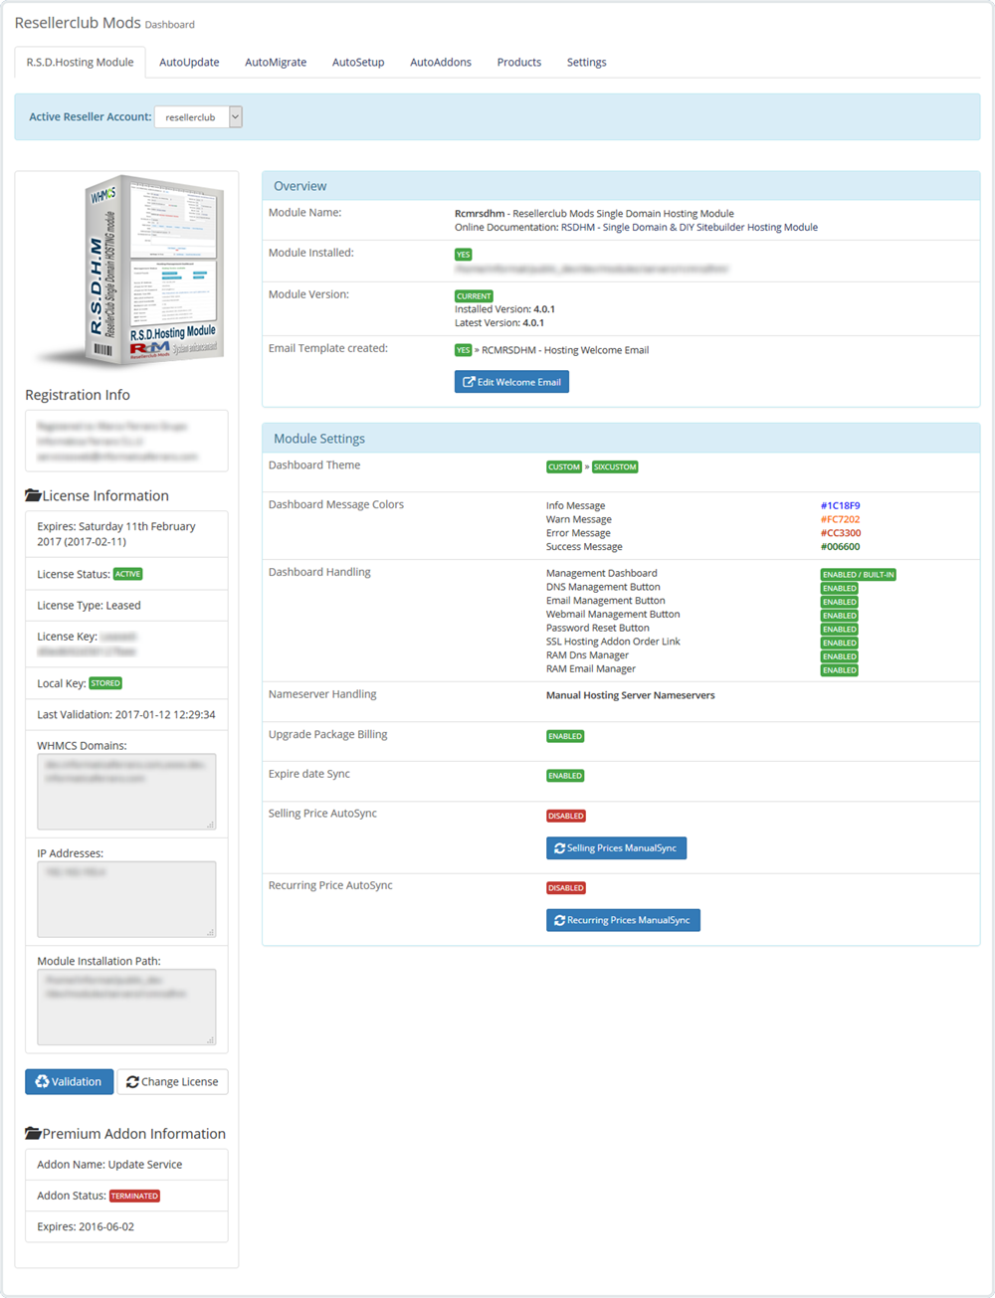The image size is (995, 1298).
Task: Click the Last Validation timestamp row
Action: (x=126, y=714)
